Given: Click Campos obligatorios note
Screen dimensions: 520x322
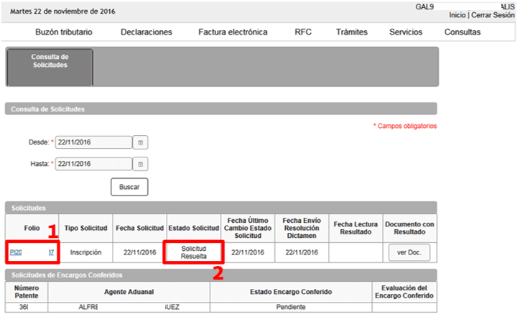Looking at the screenshot, I should pos(405,126).
